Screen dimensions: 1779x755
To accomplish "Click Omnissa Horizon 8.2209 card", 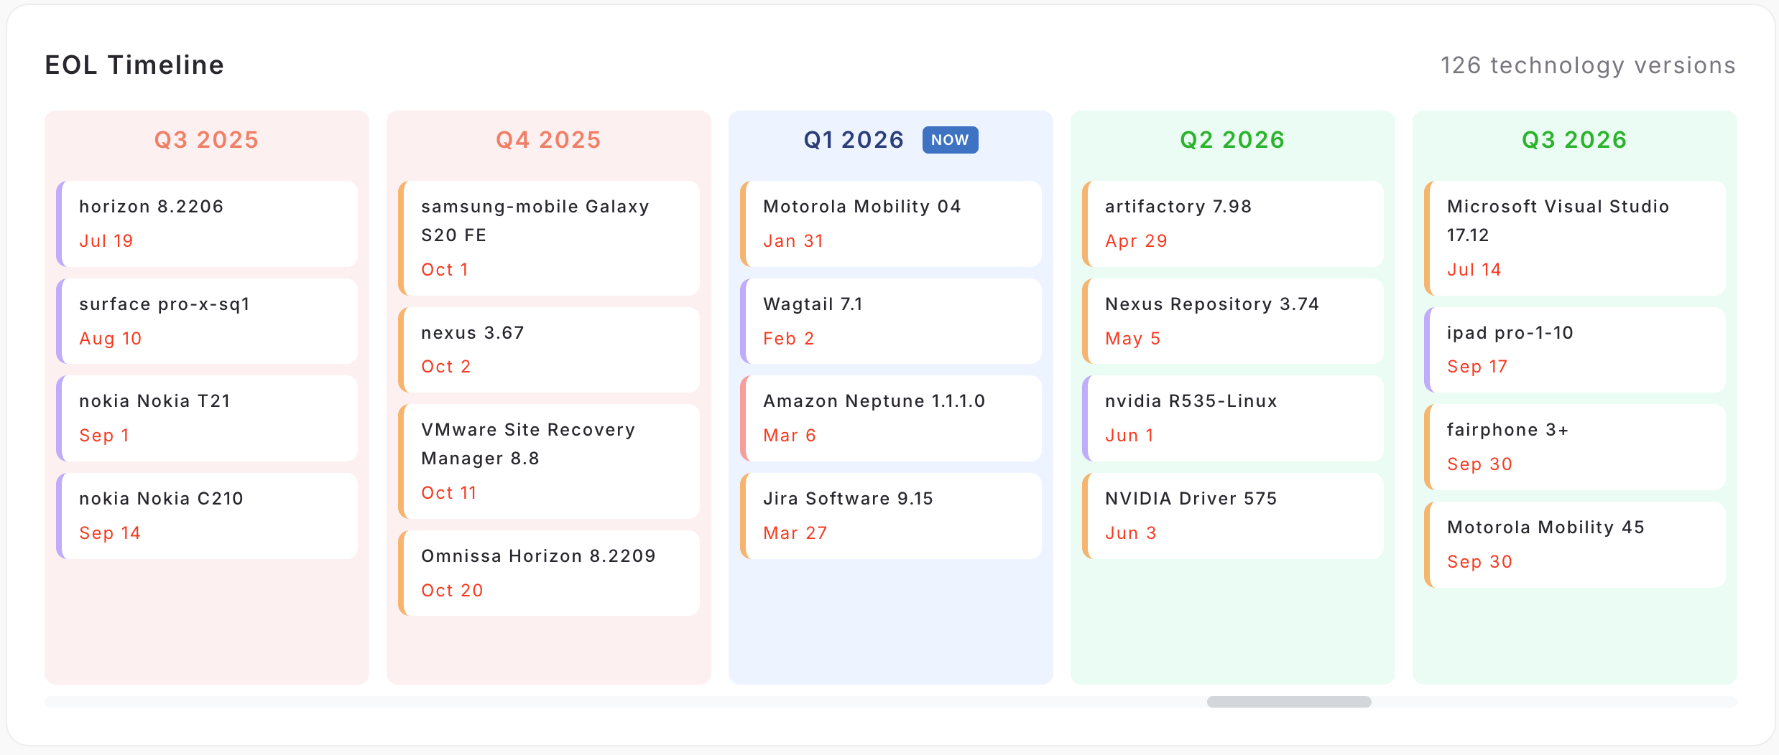I will pyautogui.click(x=549, y=573).
